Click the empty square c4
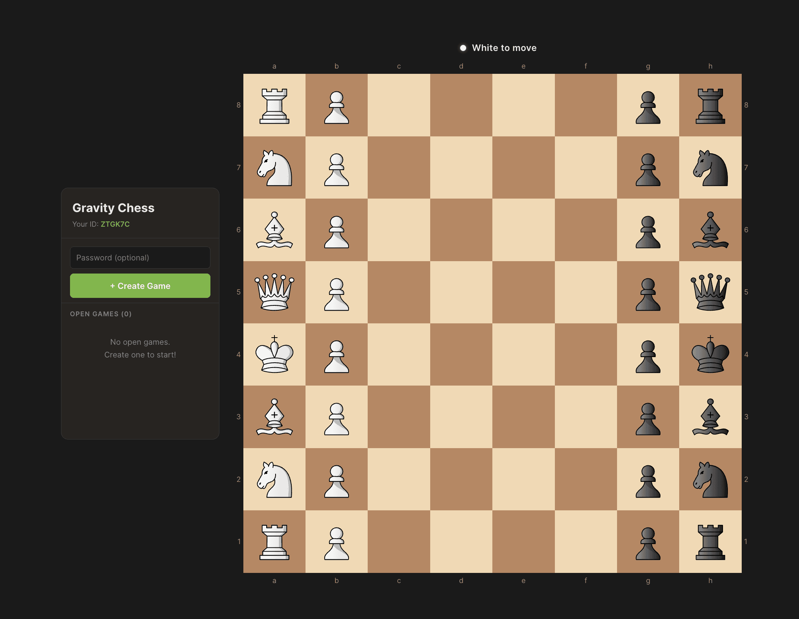 [399, 354]
